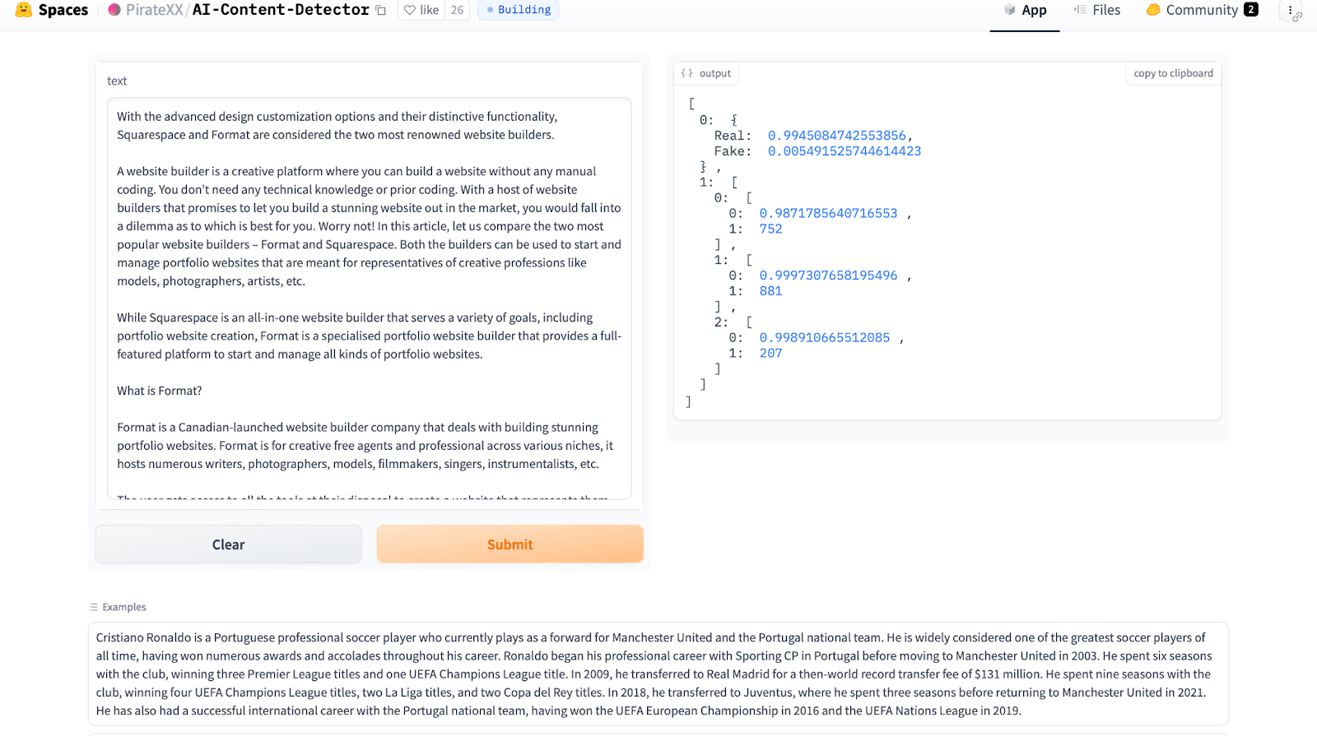Switch to the App tab
The width and height of the screenshot is (1317, 736).
point(1025,10)
